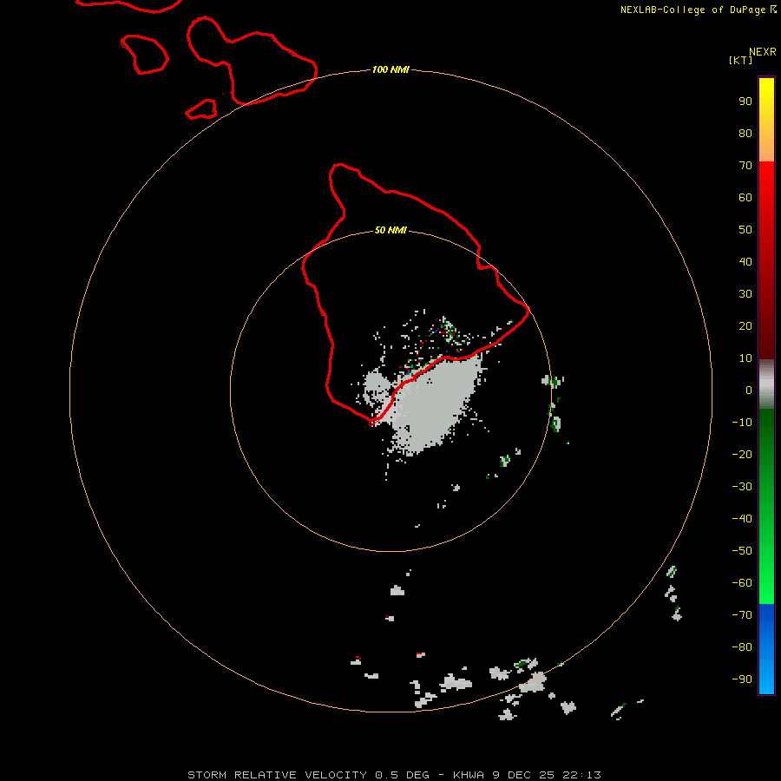Click the NEXR label above the color scale
Image resolution: width=781 pixels, height=781 pixels.
click(763, 52)
